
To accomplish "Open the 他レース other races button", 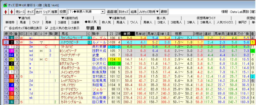I will click(20, 12).
